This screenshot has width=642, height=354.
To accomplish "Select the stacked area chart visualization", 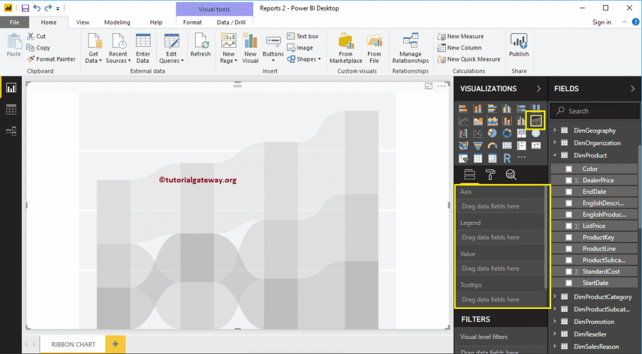I will coord(492,121).
